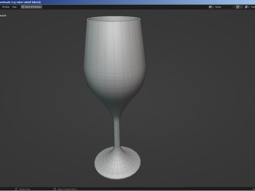Image resolution: width=255 pixels, height=191 pixels.
Task: Click the new scene icon
Action: click(x=237, y=7)
